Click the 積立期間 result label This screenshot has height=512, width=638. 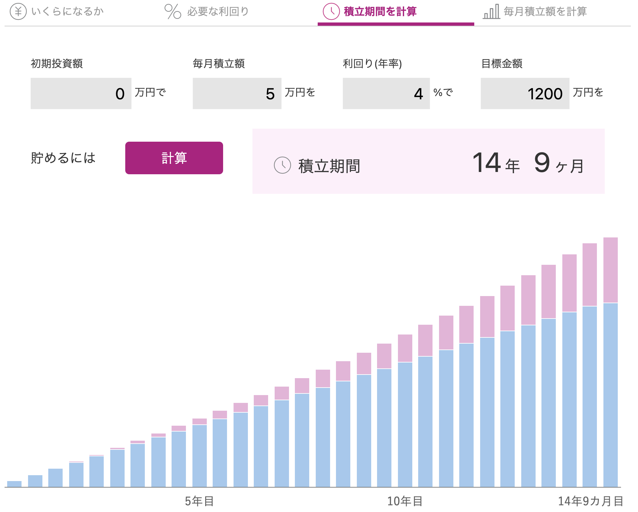(329, 166)
